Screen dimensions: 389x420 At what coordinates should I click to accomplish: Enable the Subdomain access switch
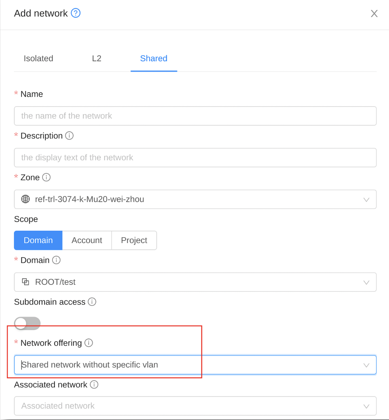pos(27,323)
